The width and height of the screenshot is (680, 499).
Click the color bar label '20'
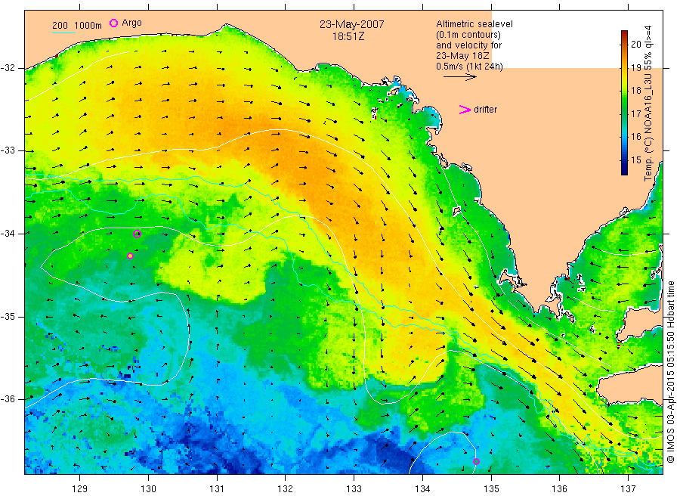(635, 45)
